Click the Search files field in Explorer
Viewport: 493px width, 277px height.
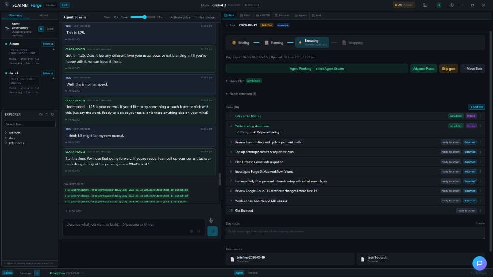click(29, 124)
